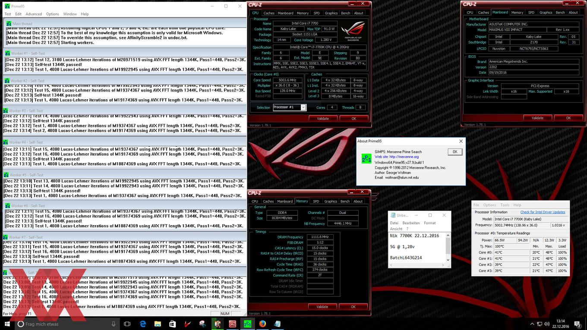This screenshot has height=330, width=587.
Task: Click the 'BatchL643G214' line in Notepad
Action: coord(406,258)
